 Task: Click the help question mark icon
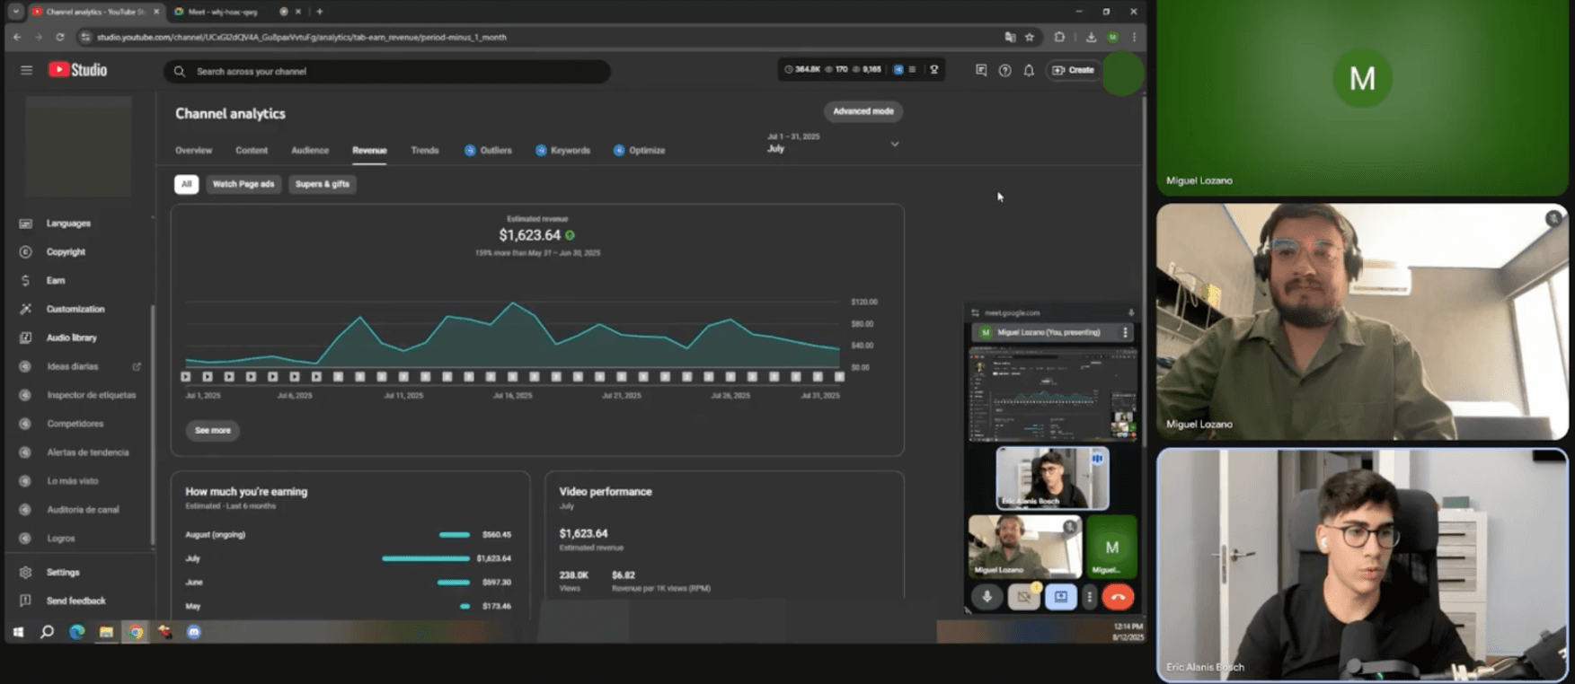pos(1004,71)
